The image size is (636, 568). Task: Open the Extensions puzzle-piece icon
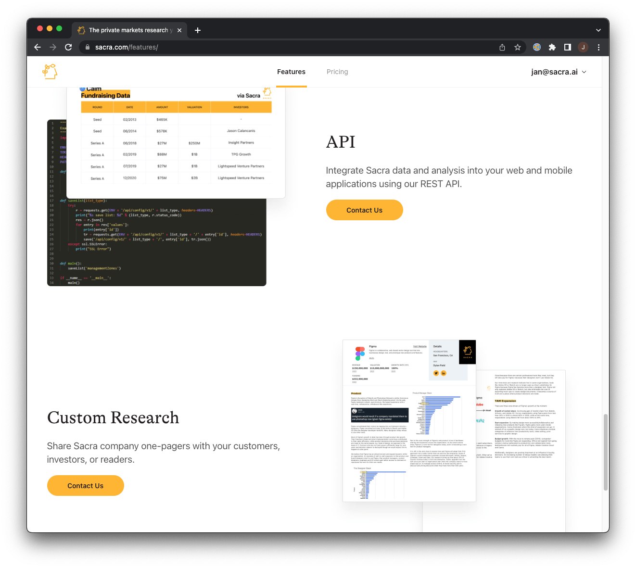[x=552, y=47]
